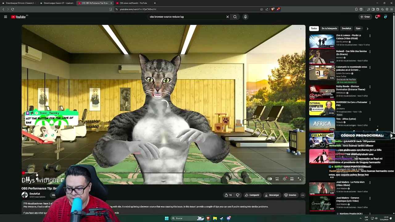Viewport: 395px width, 222px height.
Task: Mute the video with the volume icon
Action: point(38,179)
